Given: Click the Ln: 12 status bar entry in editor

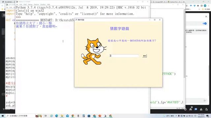Looking at the screenshot, I should (x=179, y=108).
